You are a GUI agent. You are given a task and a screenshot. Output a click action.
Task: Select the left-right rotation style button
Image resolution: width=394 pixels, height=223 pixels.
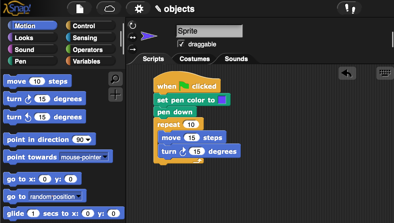tap(132, 38)
